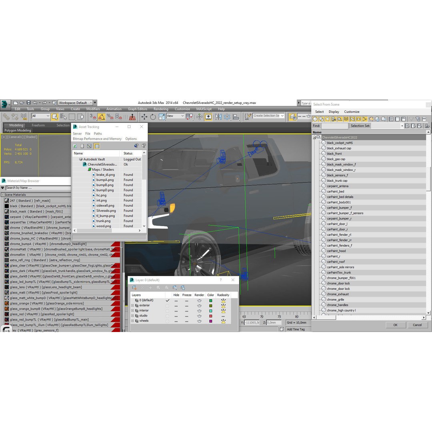Open the Rendering menu

[161, 109]
